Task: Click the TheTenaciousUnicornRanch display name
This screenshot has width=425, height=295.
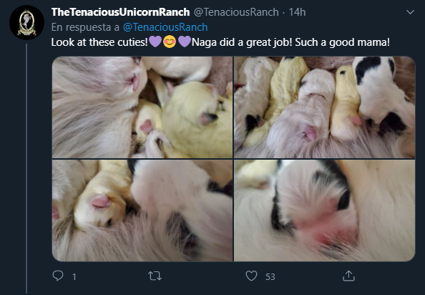Action: (120, 12)
